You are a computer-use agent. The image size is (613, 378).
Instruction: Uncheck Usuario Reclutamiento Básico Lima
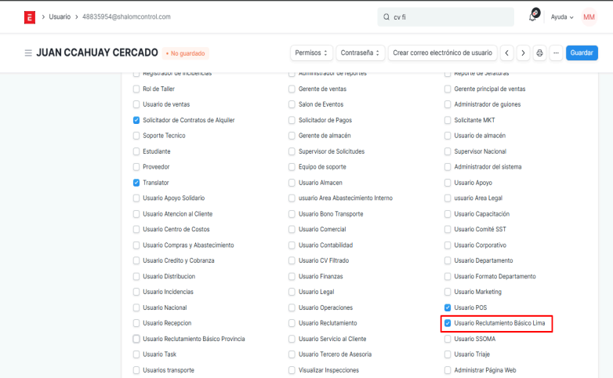[448, 323]
